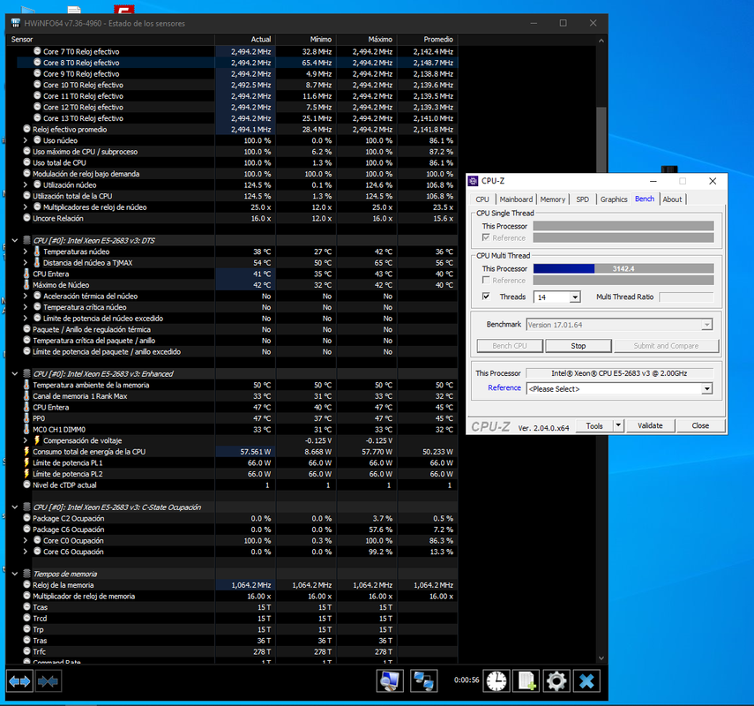Click the Máximo column header
The height and width of the screenshot is (706, 754).
367,40
